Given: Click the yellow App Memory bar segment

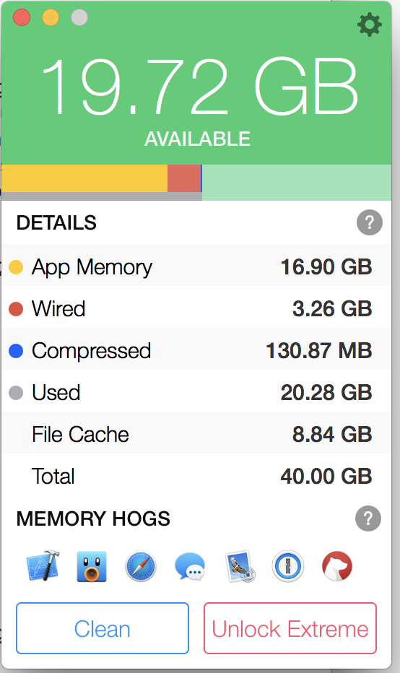Looking at the screenshot, I should click(84, 178).
